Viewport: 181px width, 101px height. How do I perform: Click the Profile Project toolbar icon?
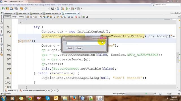79,9
